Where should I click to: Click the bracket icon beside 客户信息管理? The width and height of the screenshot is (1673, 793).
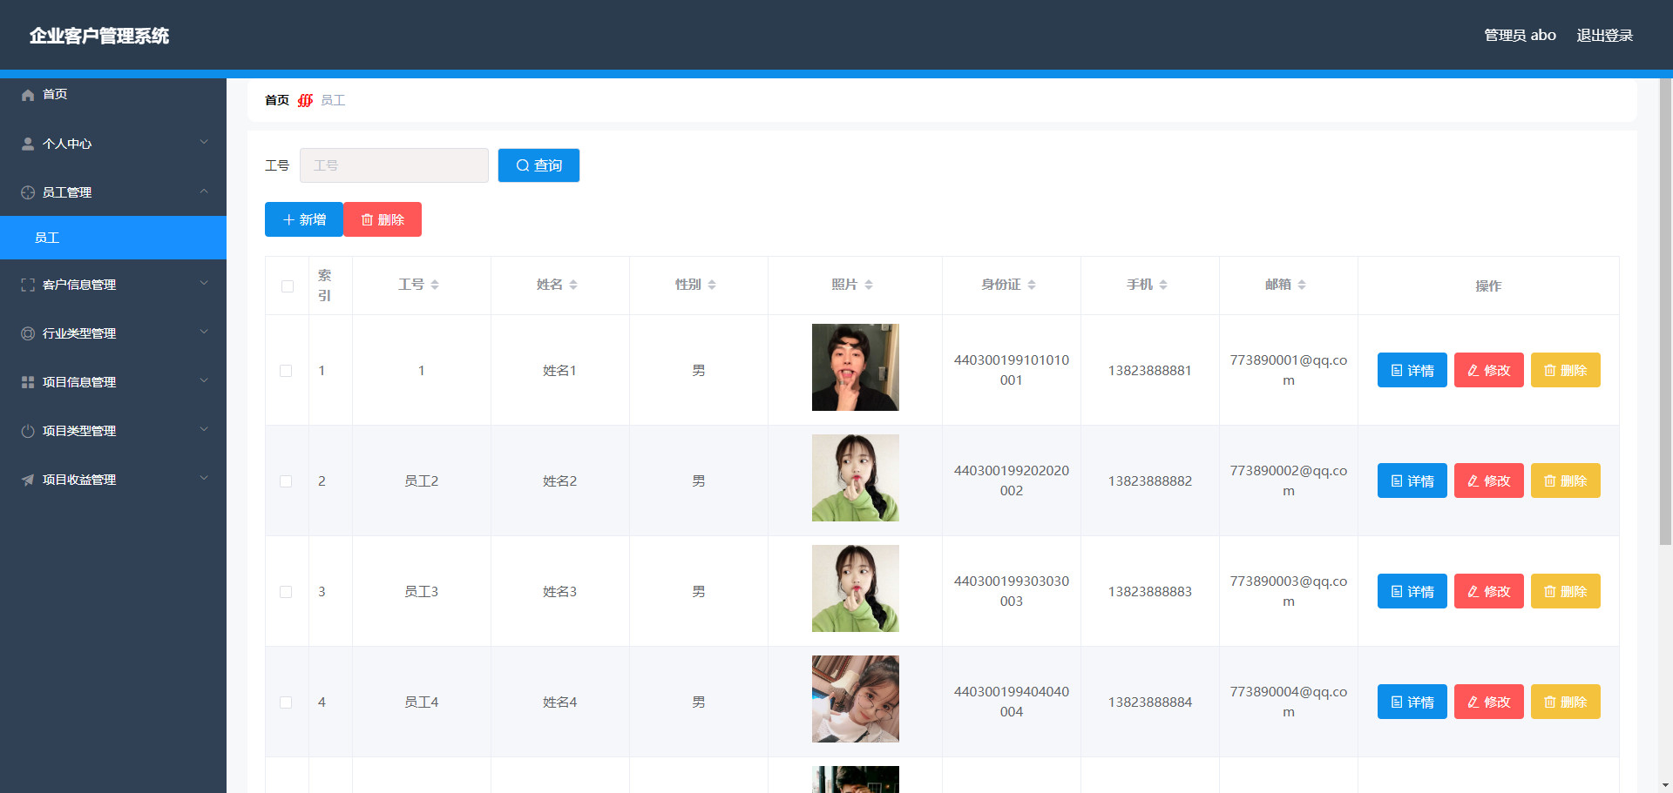tap(28, 285)
